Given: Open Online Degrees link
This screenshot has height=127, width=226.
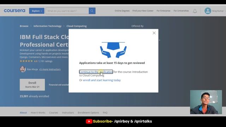Looking at the screenshot, I should (122, 11).
